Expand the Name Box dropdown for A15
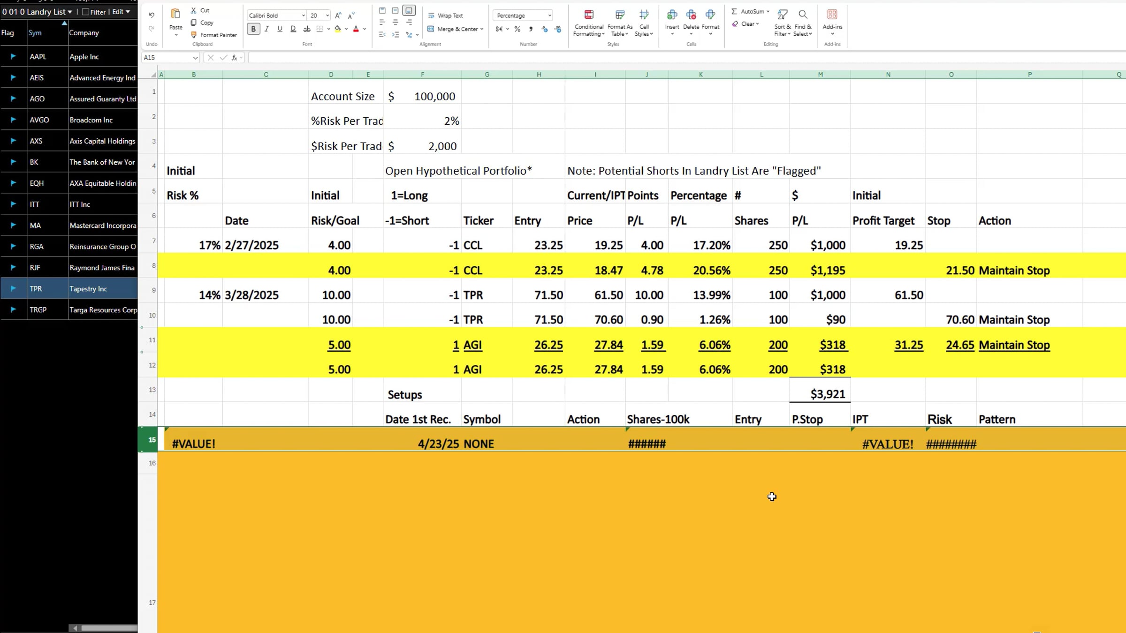The height and width of the screenshot is (633, 1126). point(195,58)
